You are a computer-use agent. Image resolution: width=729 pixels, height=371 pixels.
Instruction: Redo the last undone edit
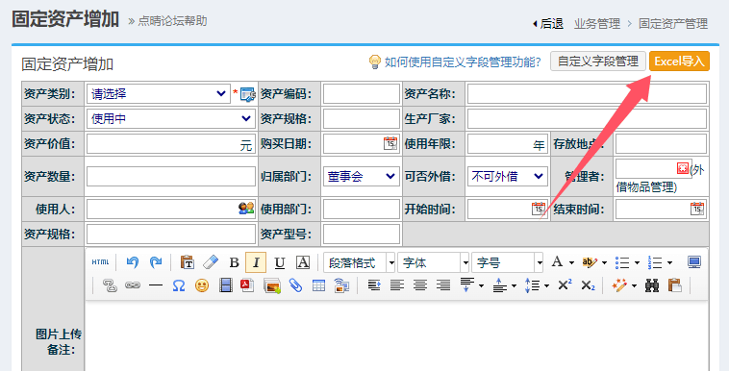click(x=156, y=262)
